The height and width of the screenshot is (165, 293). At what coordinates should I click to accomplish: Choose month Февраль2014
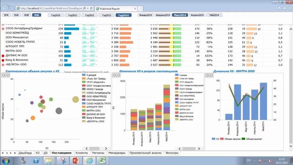click(163, 15)
